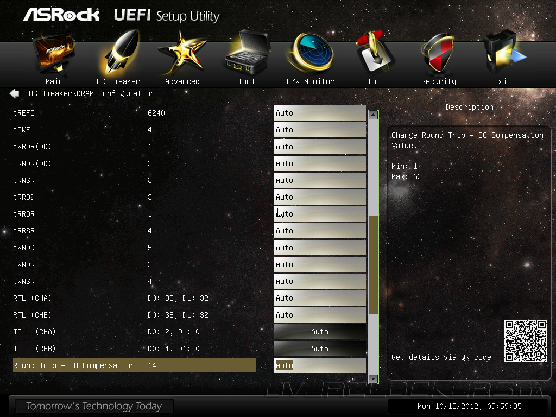The image size is (556, 417).
Task: Click the Description panel heading
Action: click(470, 107)
